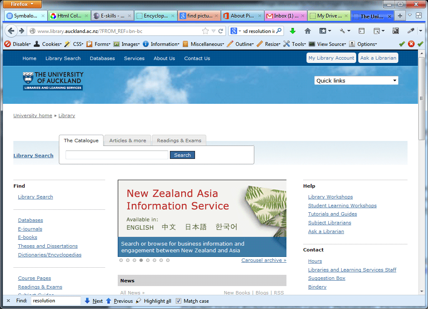Expand the Cookies web developer menu

coord(48,44)
